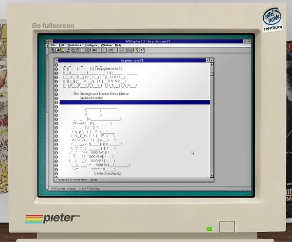Click the running figure toolbar icon

pos(94,50)
